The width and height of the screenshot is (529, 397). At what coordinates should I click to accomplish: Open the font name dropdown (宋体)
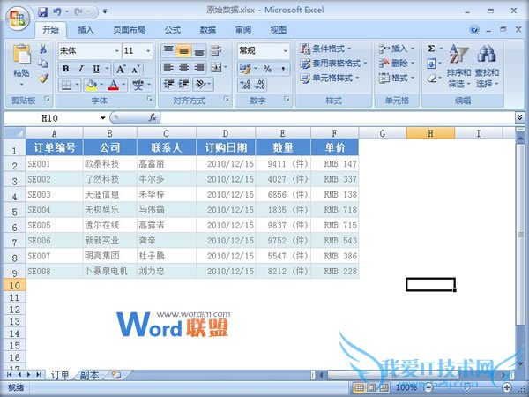point(116,51)
